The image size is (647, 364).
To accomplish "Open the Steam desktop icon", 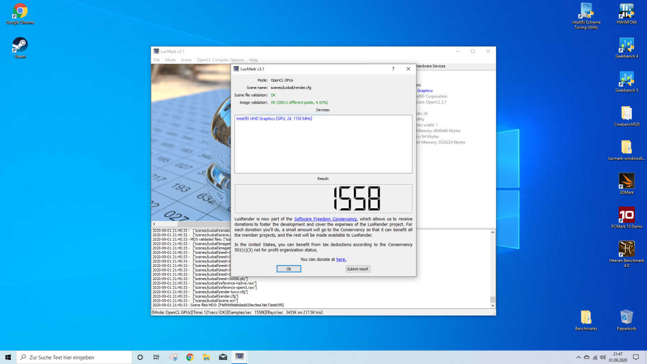I will pos(20,48).
